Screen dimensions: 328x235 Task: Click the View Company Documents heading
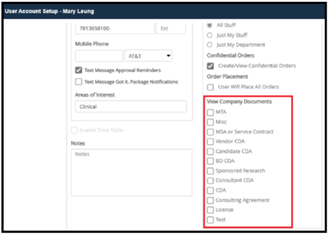pyautogui.click(x=239, y=102)
